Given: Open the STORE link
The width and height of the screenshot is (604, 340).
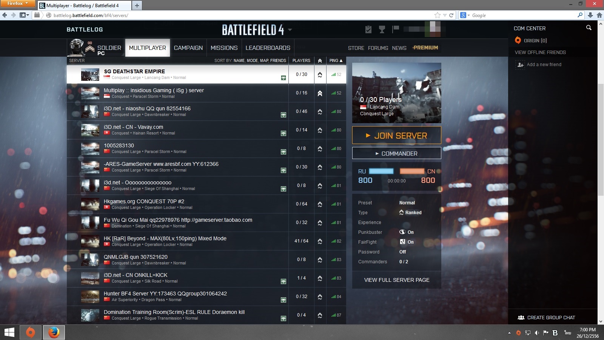Looking at the screenshot, I should [356, 48].
